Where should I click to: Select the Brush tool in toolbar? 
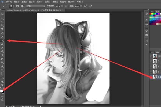click(x=2, y=40)
